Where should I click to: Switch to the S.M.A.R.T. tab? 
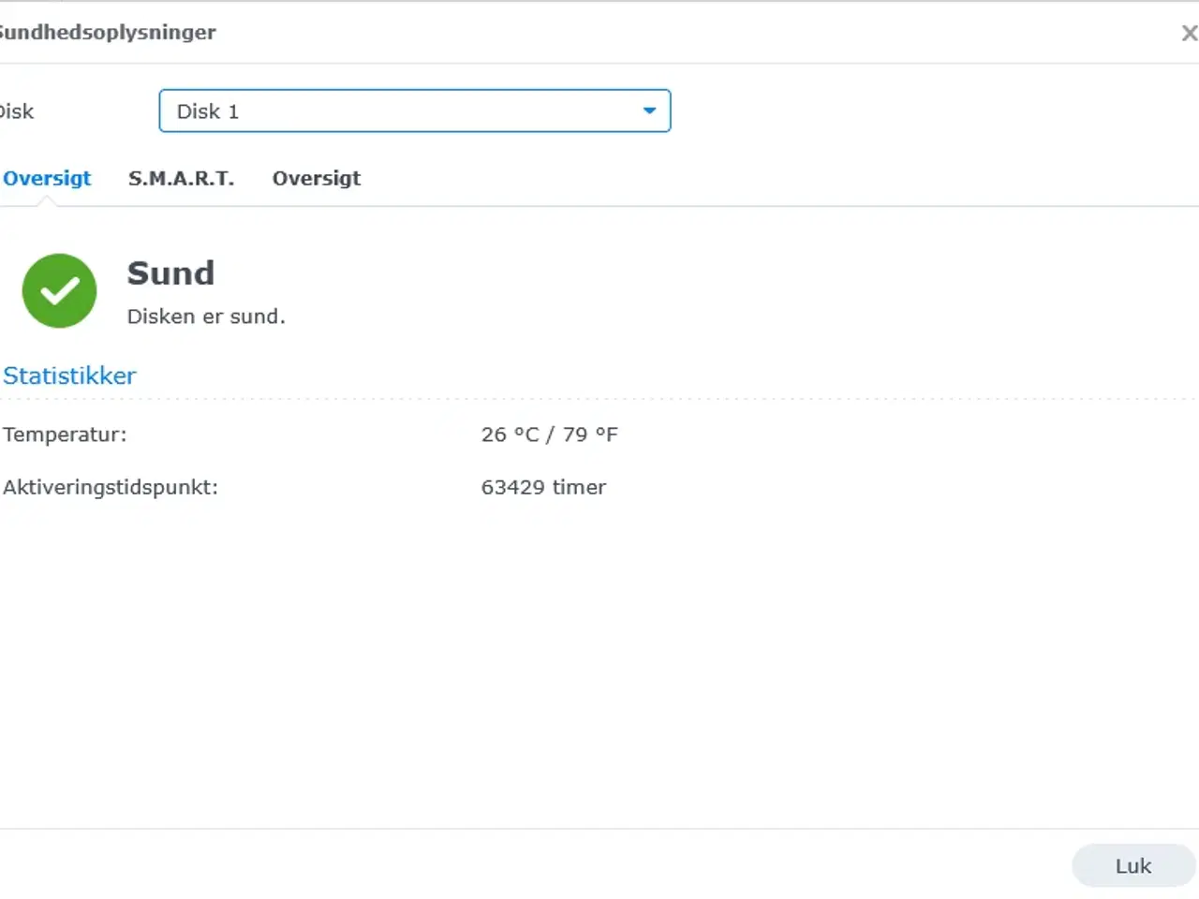[181, 178]
